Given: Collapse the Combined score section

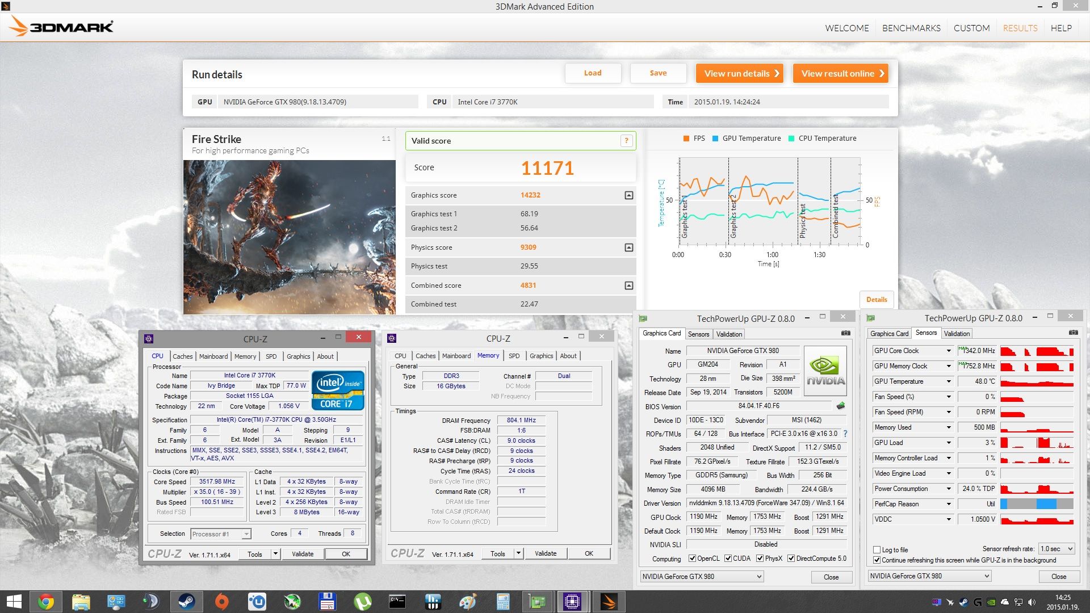Looking at the screenshot, I should [x=629, y=285].
